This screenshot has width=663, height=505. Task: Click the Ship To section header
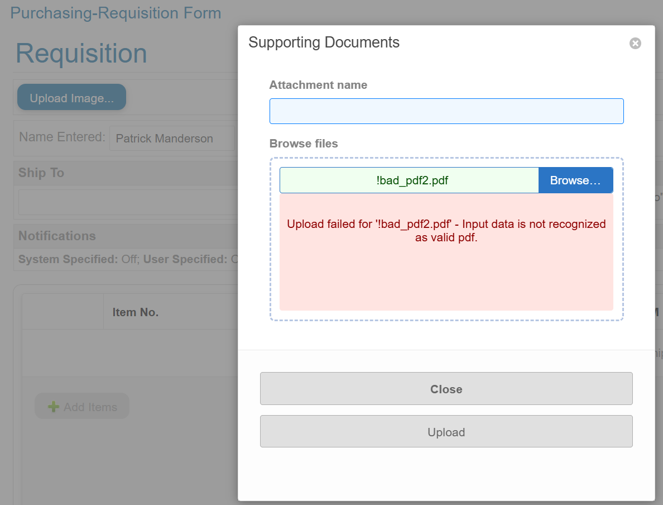tap(41, 173)
